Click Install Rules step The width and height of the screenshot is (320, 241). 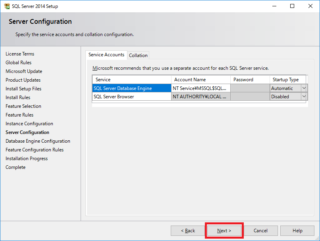(x=18, y=98)
